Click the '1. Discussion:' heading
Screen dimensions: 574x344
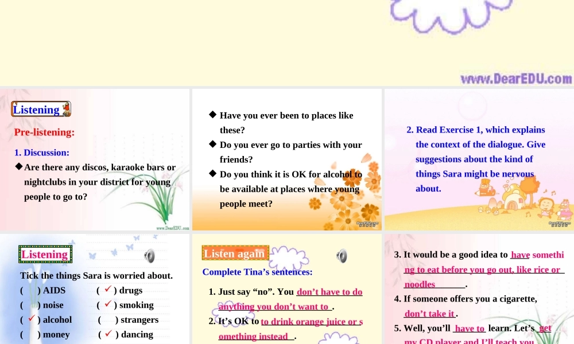point(42,153)
